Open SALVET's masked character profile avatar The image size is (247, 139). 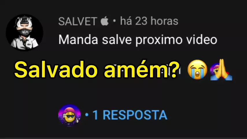point(25,32)
